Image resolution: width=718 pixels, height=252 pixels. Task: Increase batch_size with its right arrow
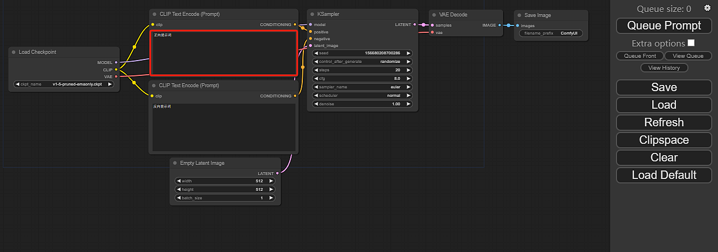pos(271,198)
